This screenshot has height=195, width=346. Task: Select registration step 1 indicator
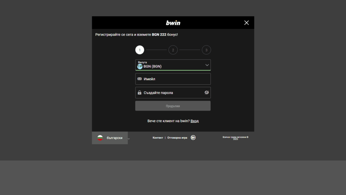coord(140,50)
